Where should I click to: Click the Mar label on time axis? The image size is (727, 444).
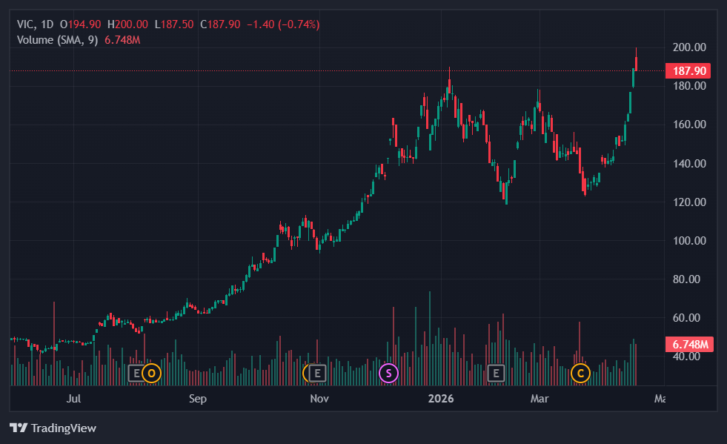tap(540, 399)
